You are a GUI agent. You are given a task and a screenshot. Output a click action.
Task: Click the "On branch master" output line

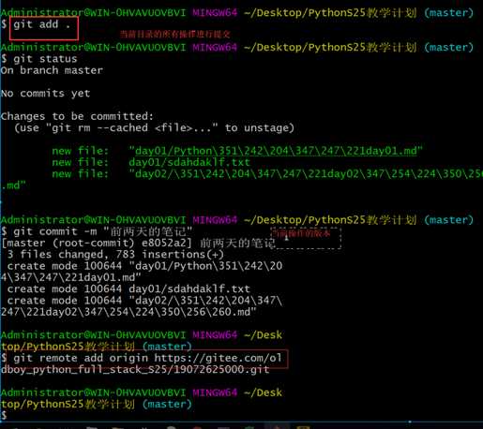(52, 70)
